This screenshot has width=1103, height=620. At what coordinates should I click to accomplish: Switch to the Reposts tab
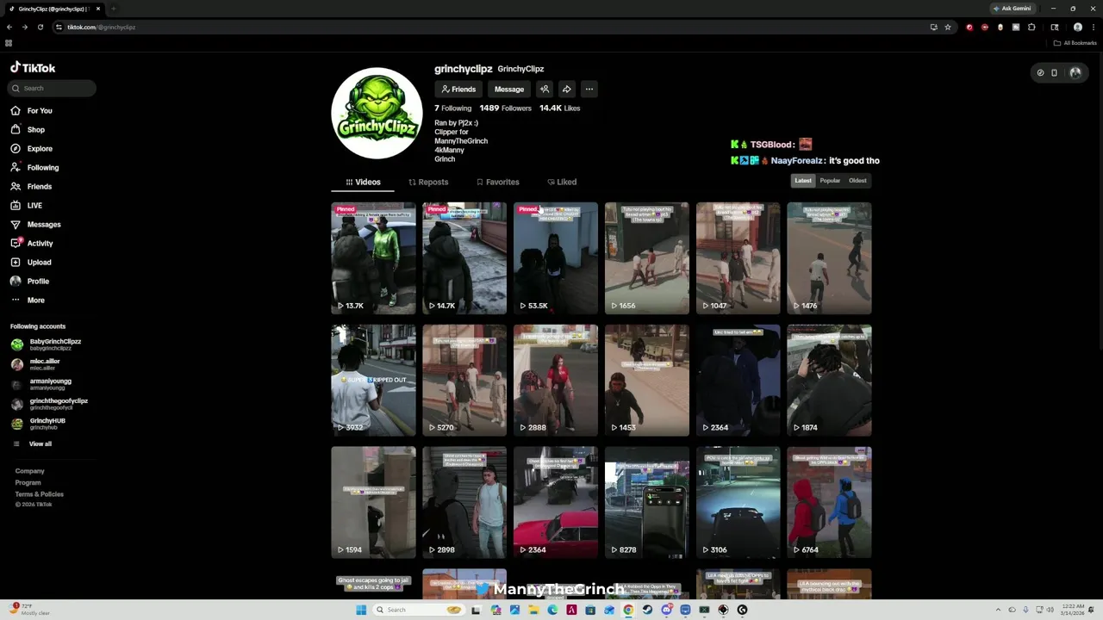pyautogui.click(x=428, y=182)
